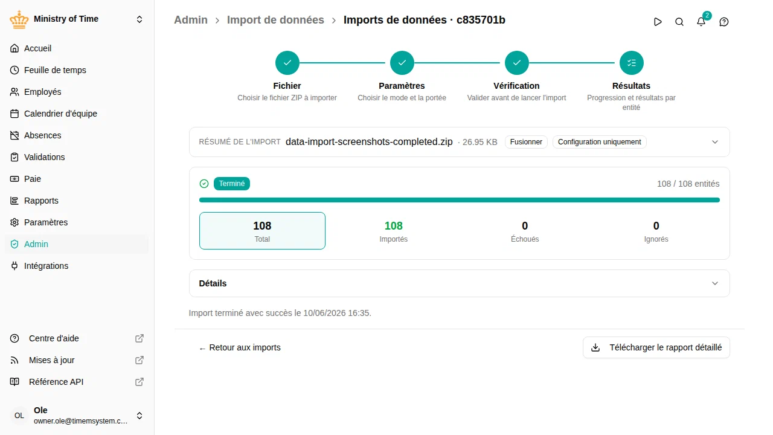Open Employés in the sidebar
This screenshot has height=435, width=773.
(x=77, y=92)
